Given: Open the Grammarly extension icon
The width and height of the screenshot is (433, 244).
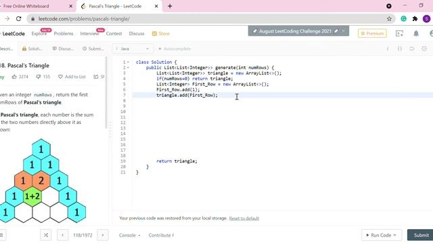Looking at the screenshot, I should (x=403, y=19).
